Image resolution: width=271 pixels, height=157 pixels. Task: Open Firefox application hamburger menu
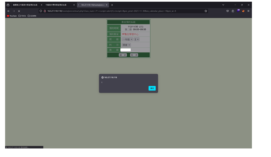[x=248, y=11]
